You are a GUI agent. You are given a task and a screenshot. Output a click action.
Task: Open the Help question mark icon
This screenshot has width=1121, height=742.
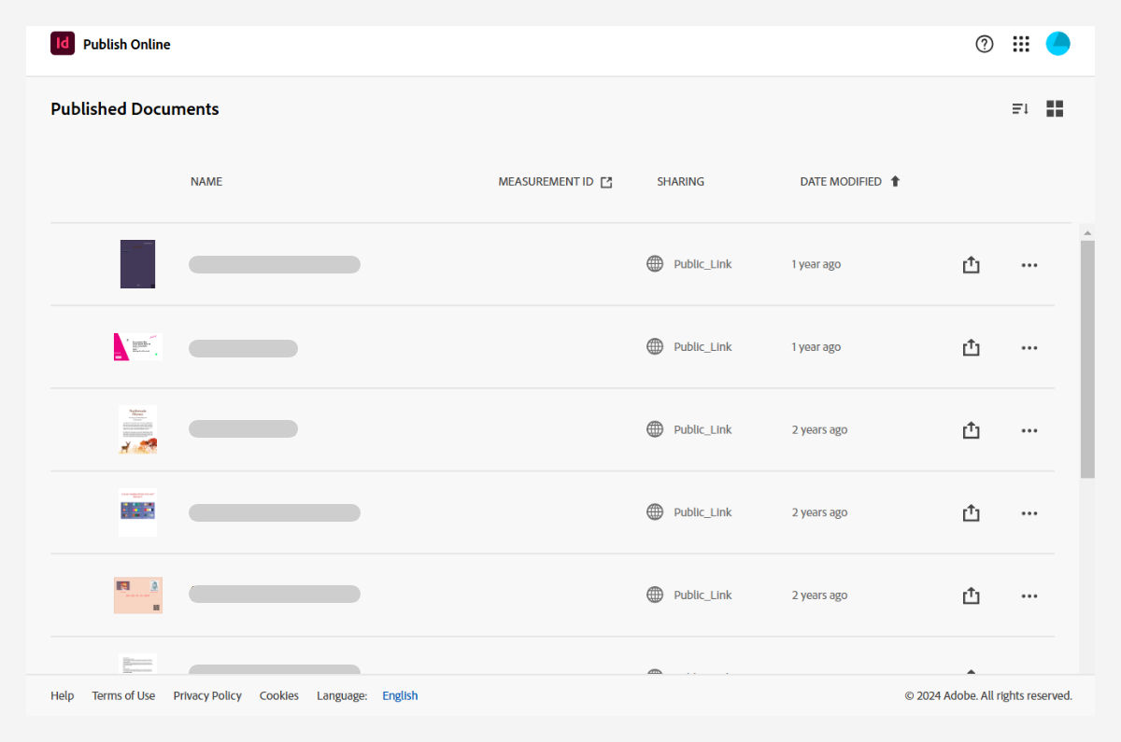coord(984,44)
